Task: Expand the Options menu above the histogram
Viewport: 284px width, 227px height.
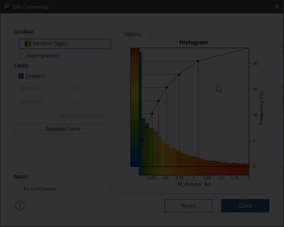Action: [137, 34]
